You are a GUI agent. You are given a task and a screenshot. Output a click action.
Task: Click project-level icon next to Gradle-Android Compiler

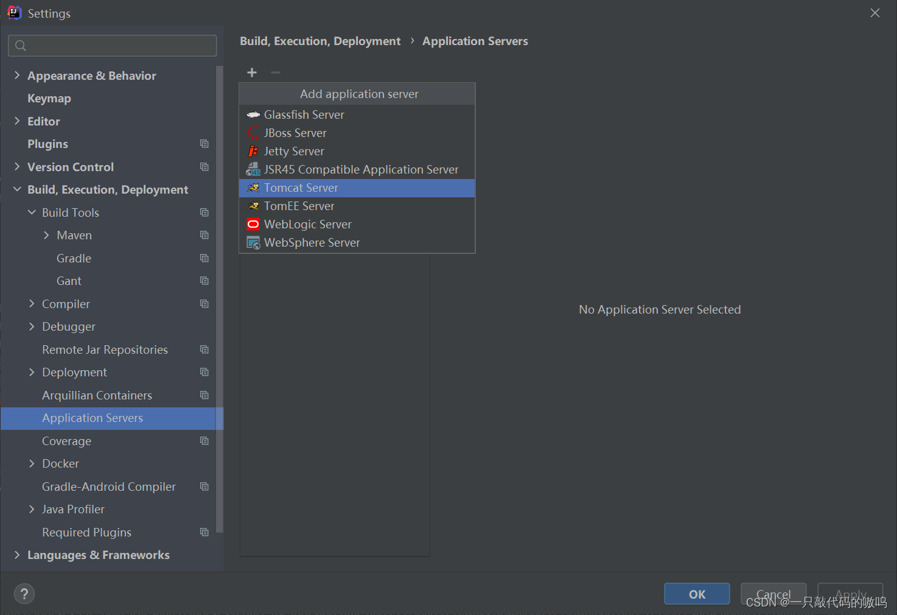pyautogui.click(x=204, y=487)
